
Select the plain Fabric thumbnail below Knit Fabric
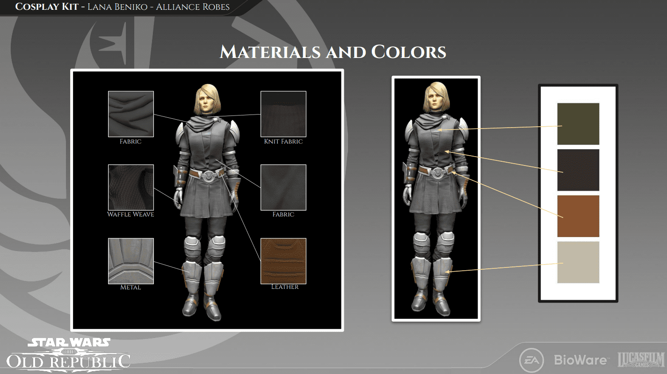283,187
